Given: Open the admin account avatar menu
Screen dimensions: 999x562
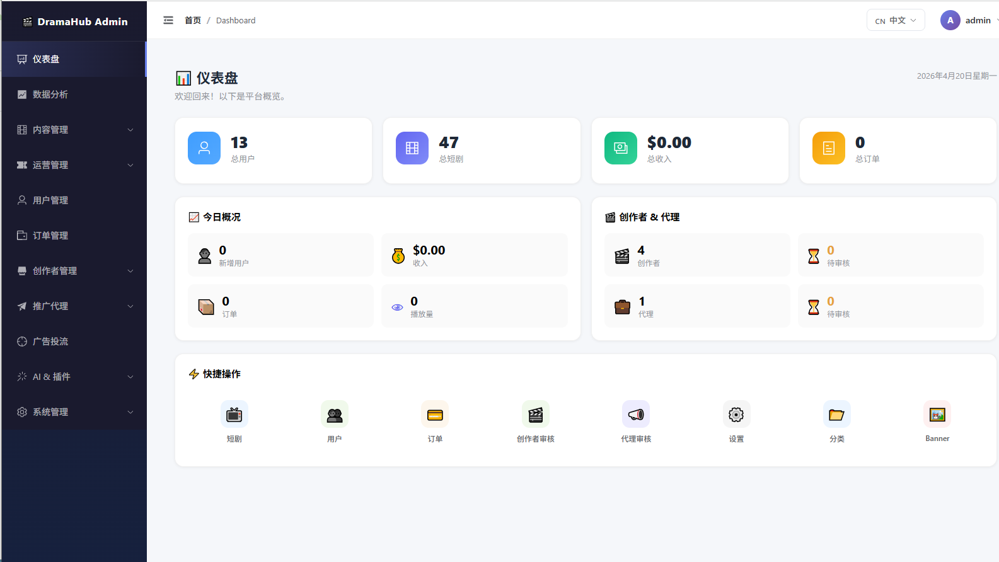Looking at the screenshot, I should point(950,20).
